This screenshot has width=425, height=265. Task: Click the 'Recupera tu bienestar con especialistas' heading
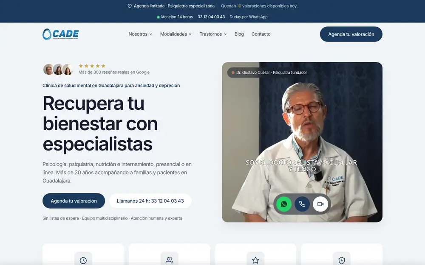click(x=100, y=123)
